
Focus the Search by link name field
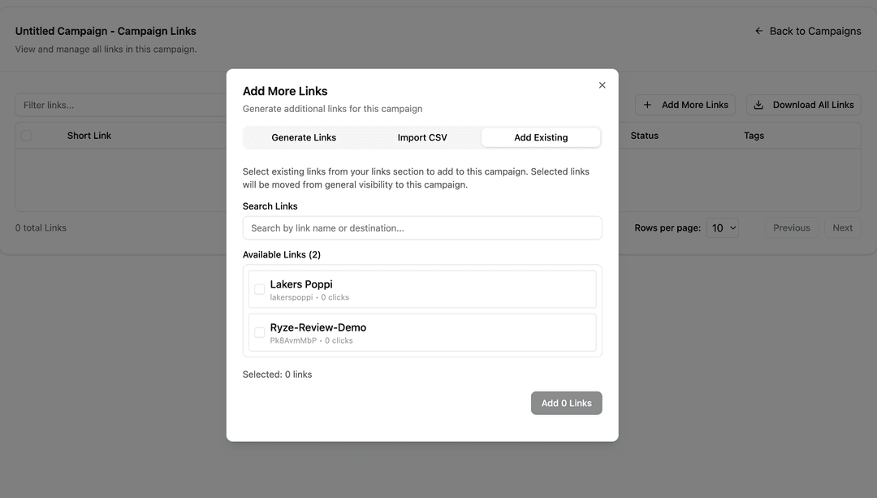[x=422, y=228]
